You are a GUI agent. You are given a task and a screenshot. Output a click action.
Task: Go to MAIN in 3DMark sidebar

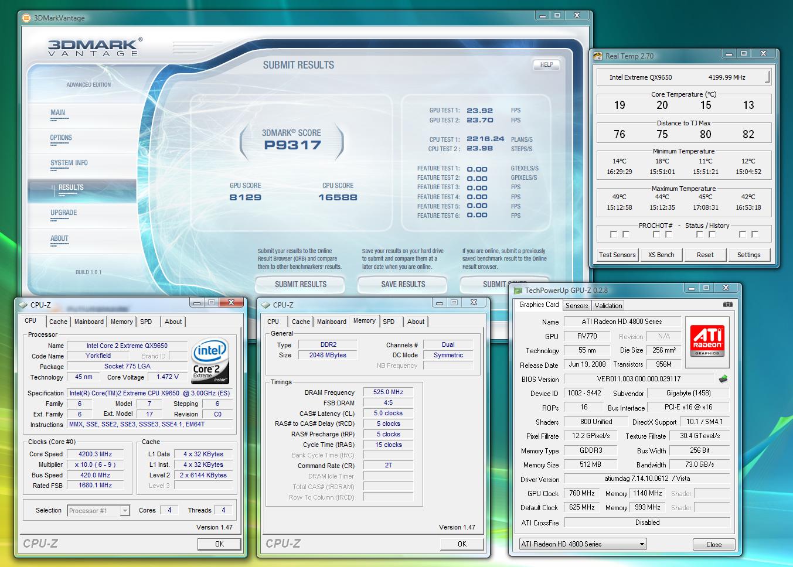[58, 112]
